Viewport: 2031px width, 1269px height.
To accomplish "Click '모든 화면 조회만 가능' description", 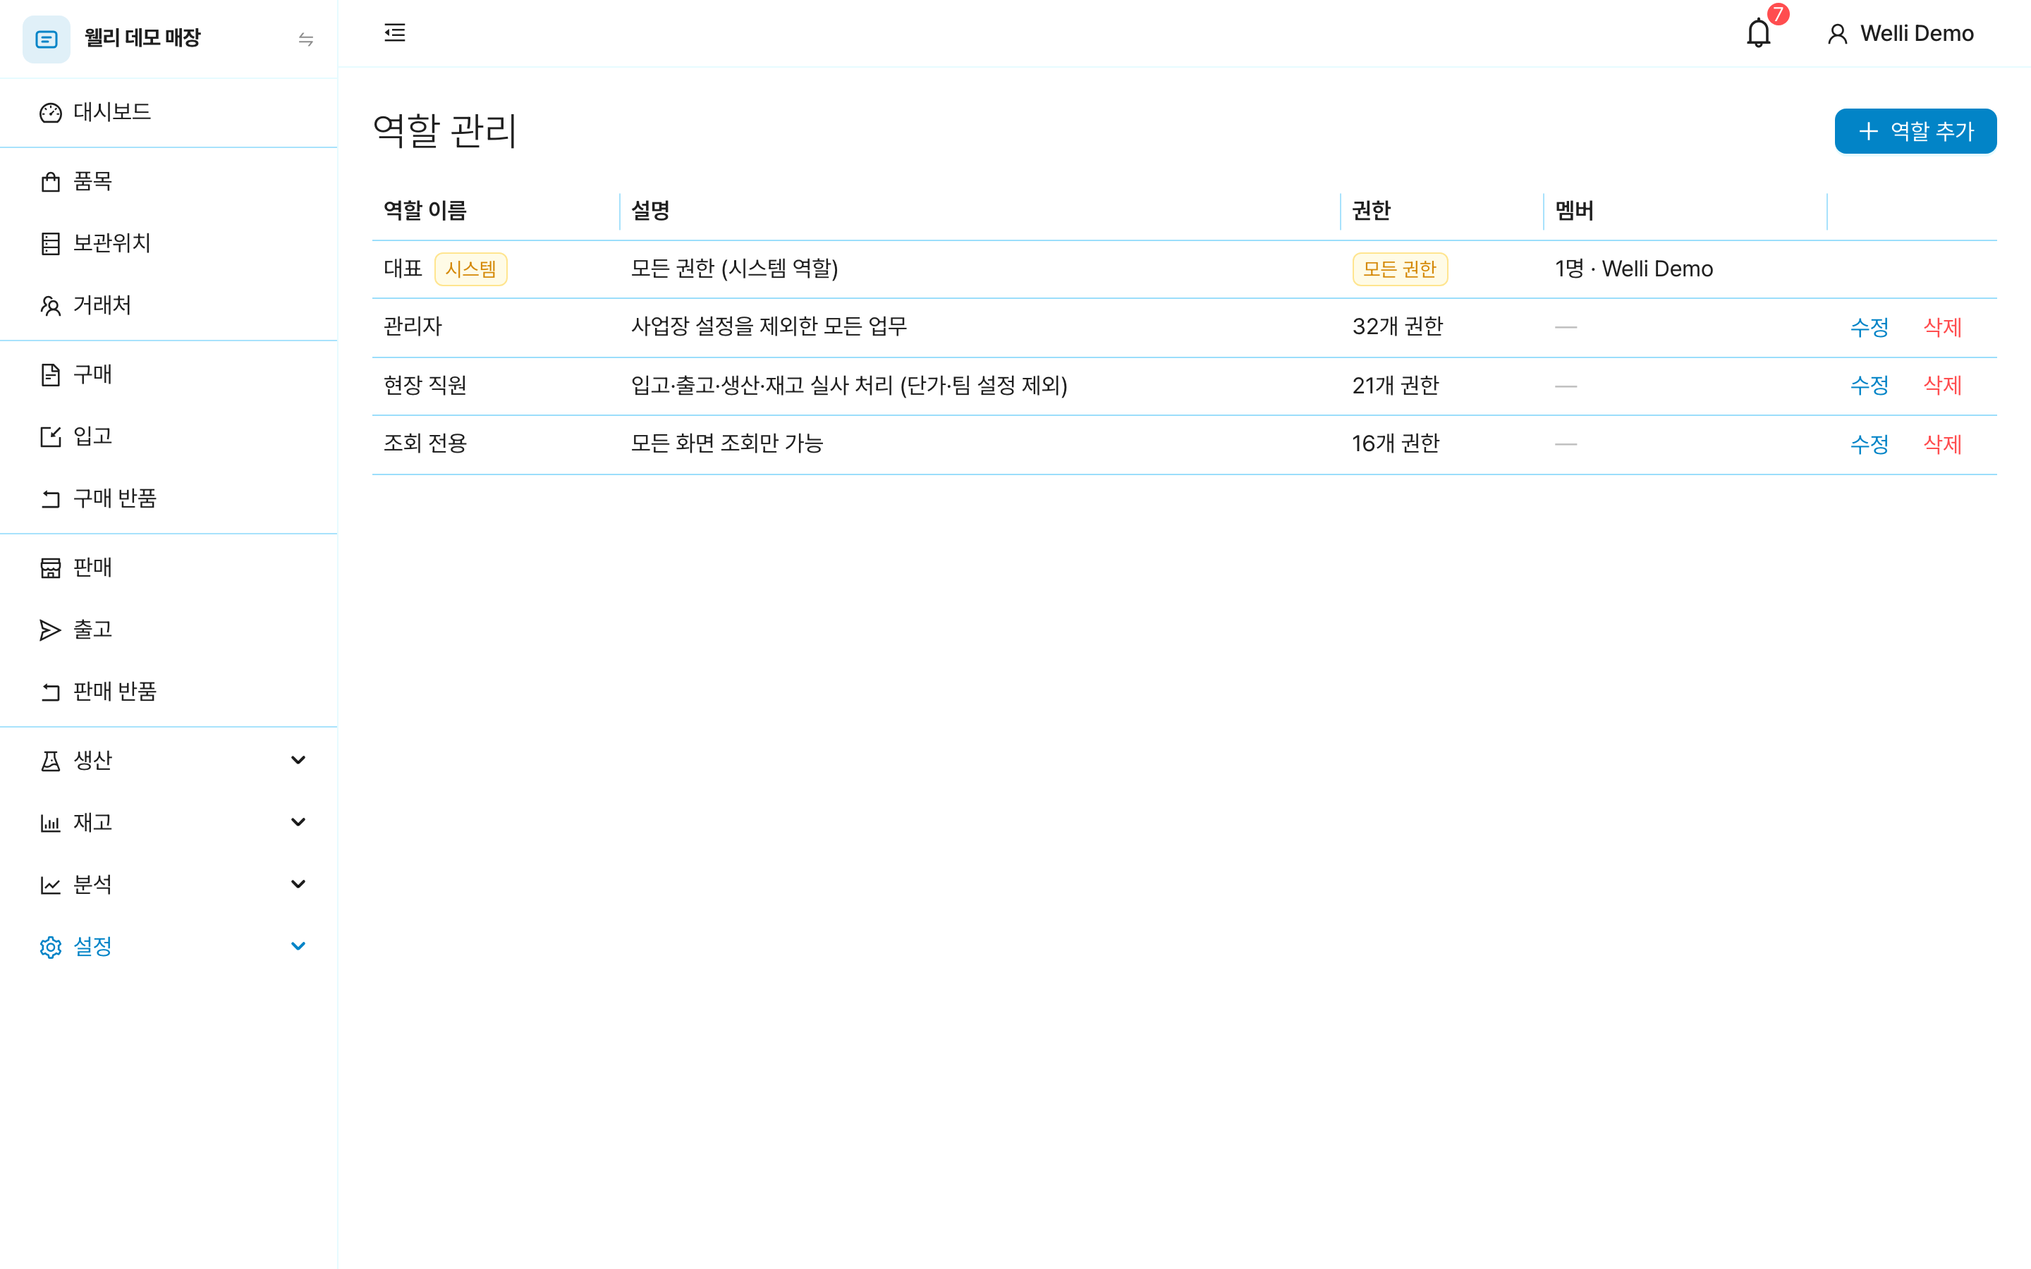I will [728, 443].
